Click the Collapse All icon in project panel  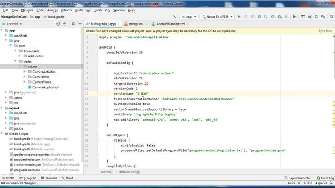click(x=65, y=24)
